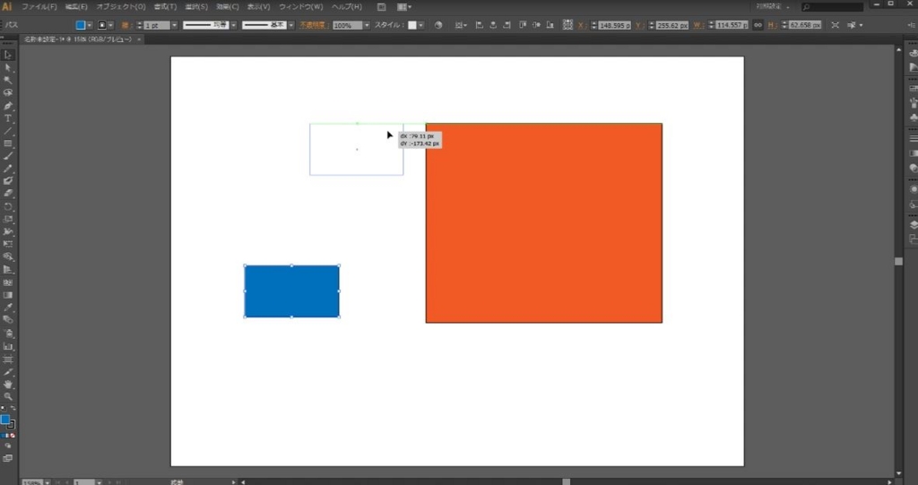918x485 pixels.
Task: Click the orange rectangle on canvas
Action: (544, 222)
